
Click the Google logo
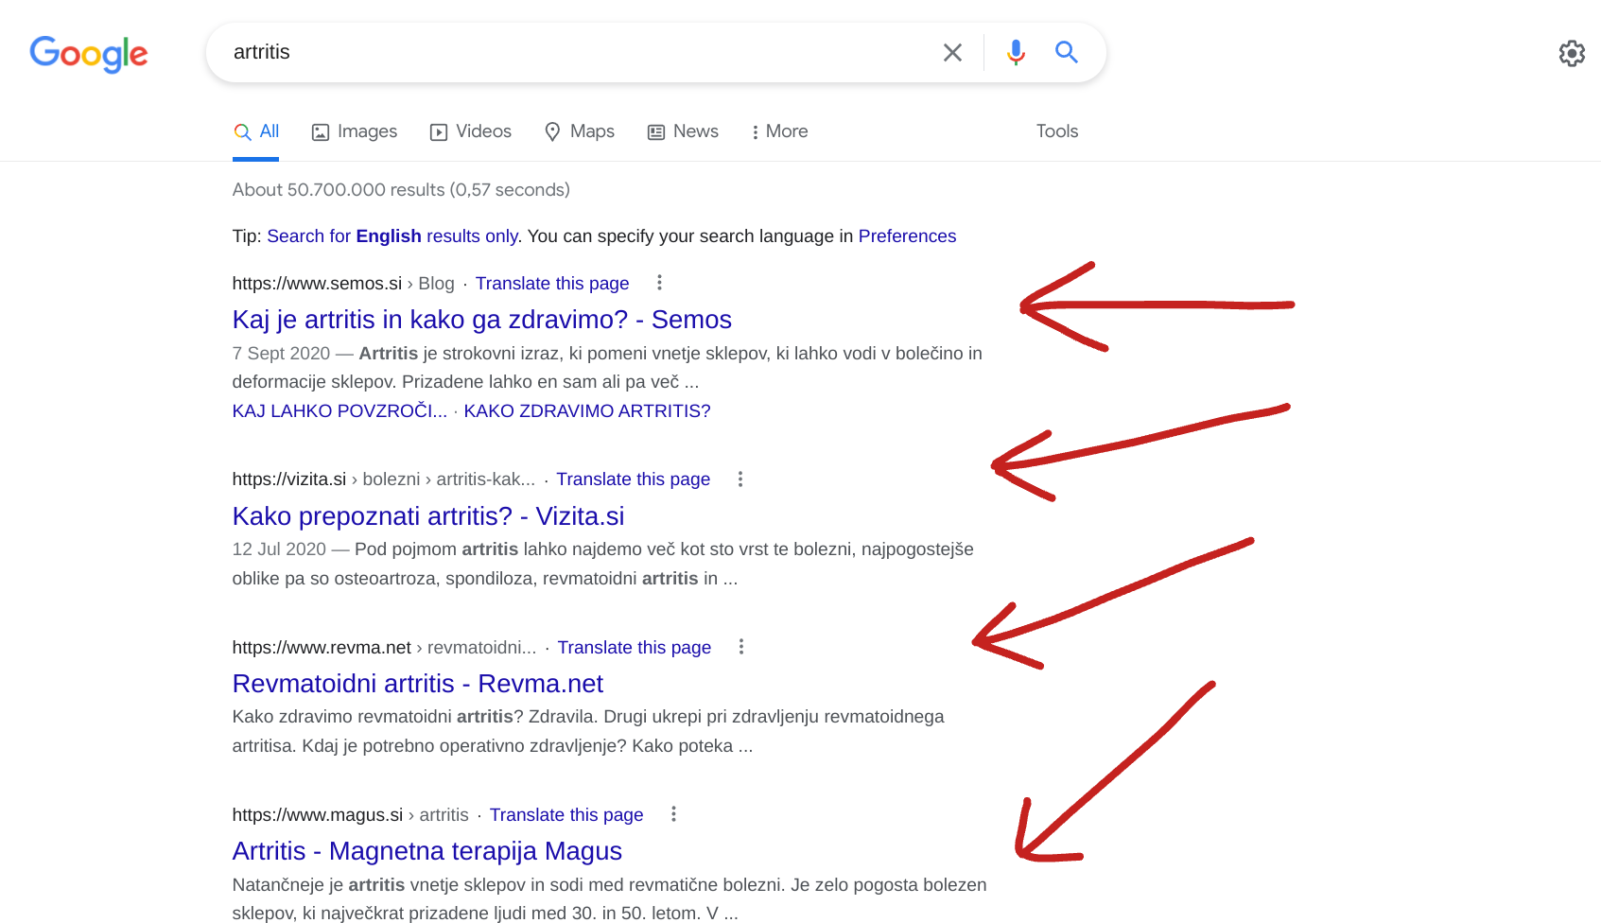point(89,54)
